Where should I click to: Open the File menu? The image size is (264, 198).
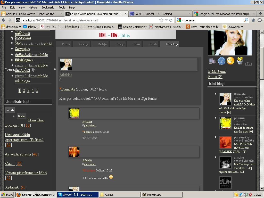[4, 7]
